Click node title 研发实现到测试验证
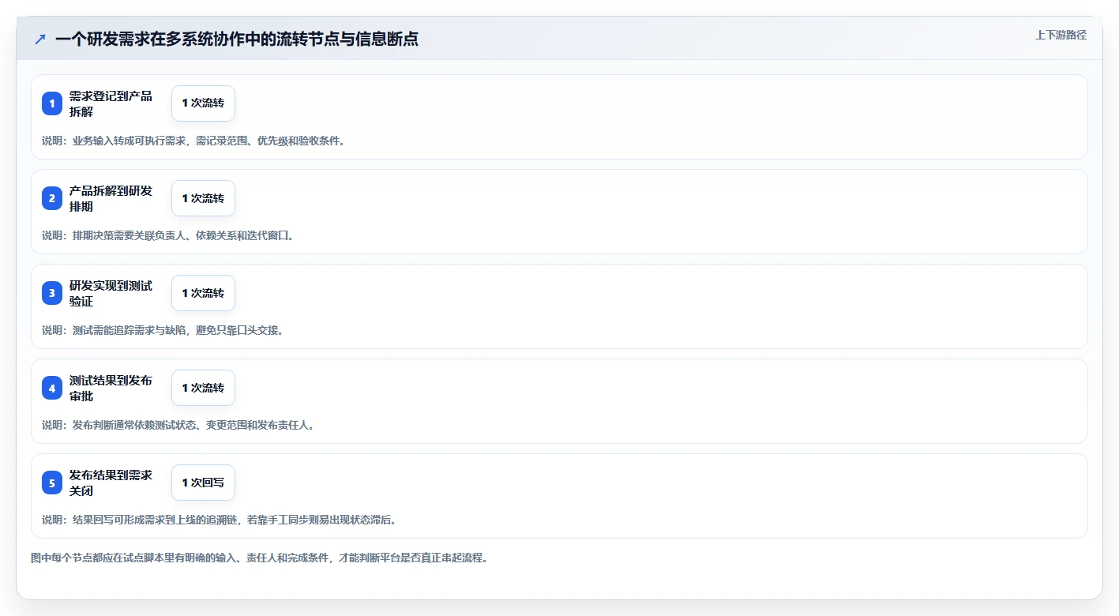This screenshot has height=616, width=1119. coord(111,293)
